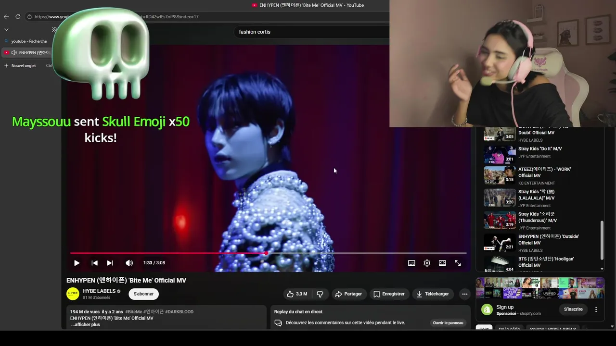Click page scroll-down arrow at right edge

pos(612,327)
